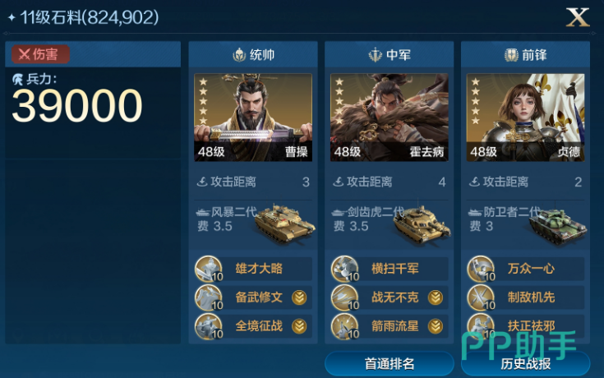Image resolution: width=604 pixels, height=378 pixels.
Task: Open 贞德 vanguard portrait
Action: click(525, 118)
